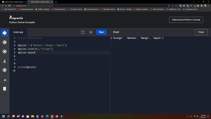The width and height of the screenshot is (211, 119).
Task: Go back to the previous page
Action: point(2,6)
